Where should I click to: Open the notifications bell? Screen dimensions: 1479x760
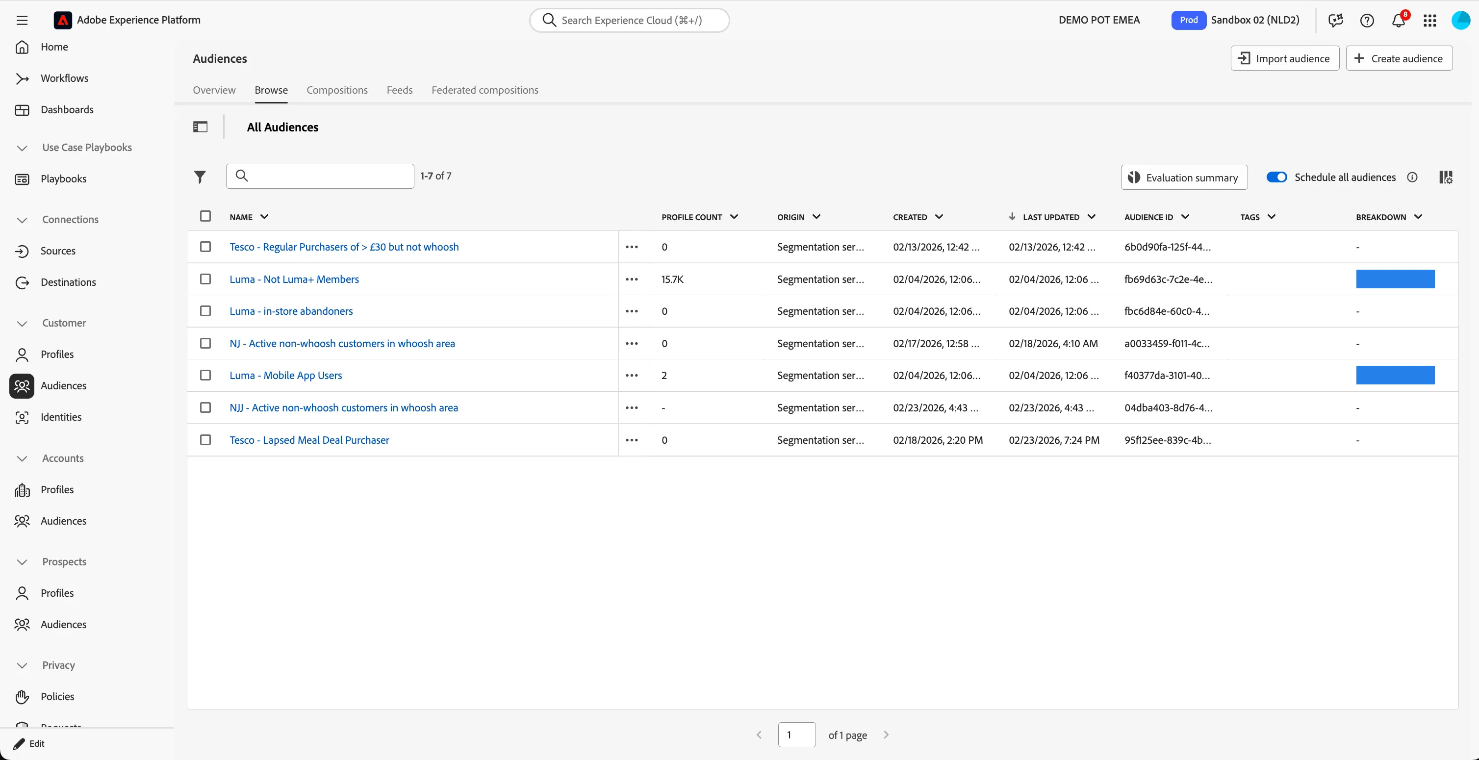[1399, 20]
